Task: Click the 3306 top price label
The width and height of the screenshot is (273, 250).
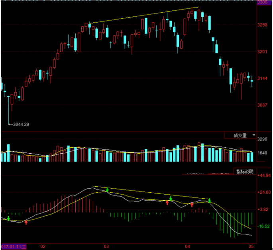Action: click(262, 2)
